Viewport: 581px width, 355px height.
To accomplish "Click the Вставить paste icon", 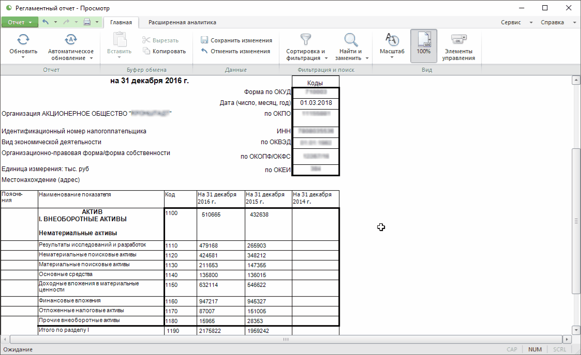I will tap(120, 39).
